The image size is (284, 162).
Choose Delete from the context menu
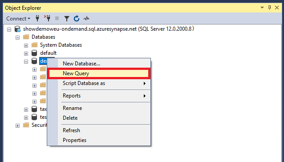[99, 118]
